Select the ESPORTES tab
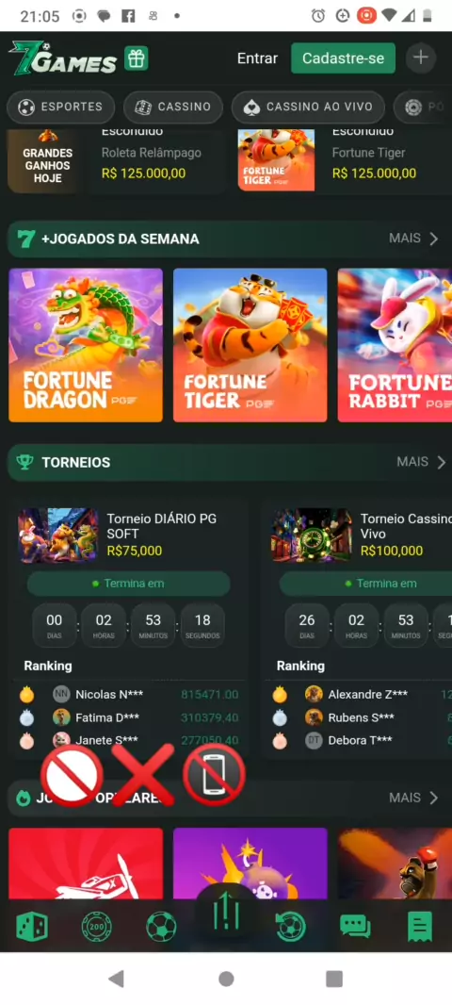452x1005 pixels. click(61, 107)
